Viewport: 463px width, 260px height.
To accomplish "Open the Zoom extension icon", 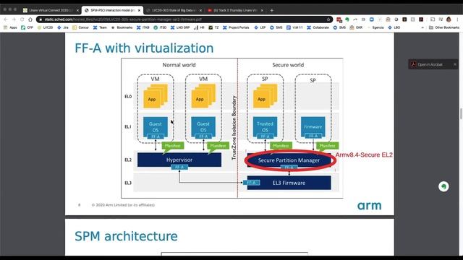I will point(371,19).
